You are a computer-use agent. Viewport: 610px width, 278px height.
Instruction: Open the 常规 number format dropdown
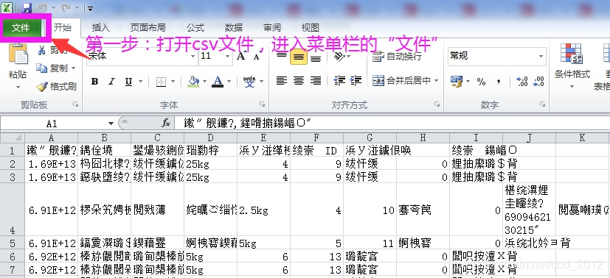[x=541, y=57]
